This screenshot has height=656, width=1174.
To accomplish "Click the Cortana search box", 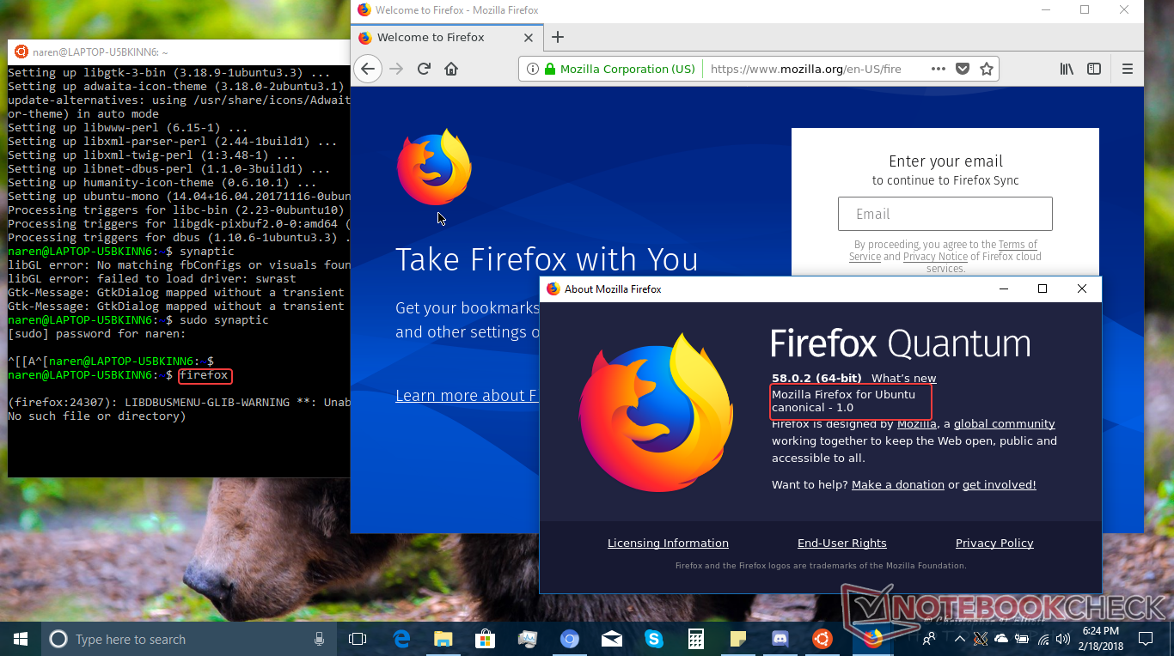I will point(189,639).
